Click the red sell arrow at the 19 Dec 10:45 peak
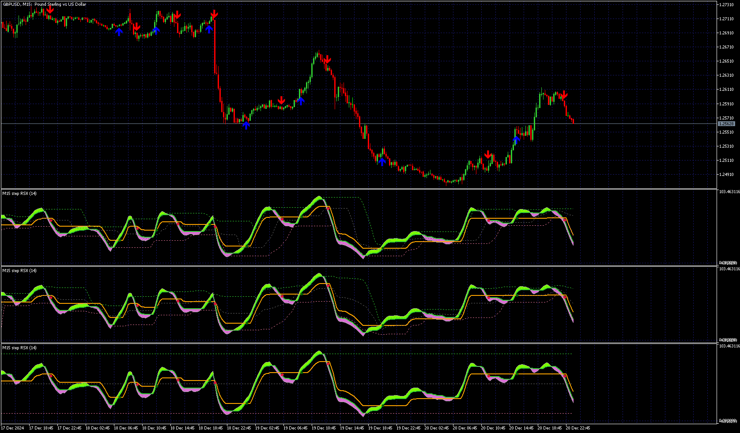740x433 pixels. [x=327, y=60]
